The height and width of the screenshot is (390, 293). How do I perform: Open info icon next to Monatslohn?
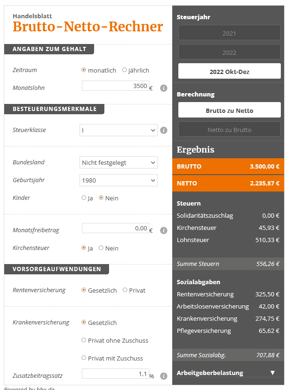click(x=163, y=88)
